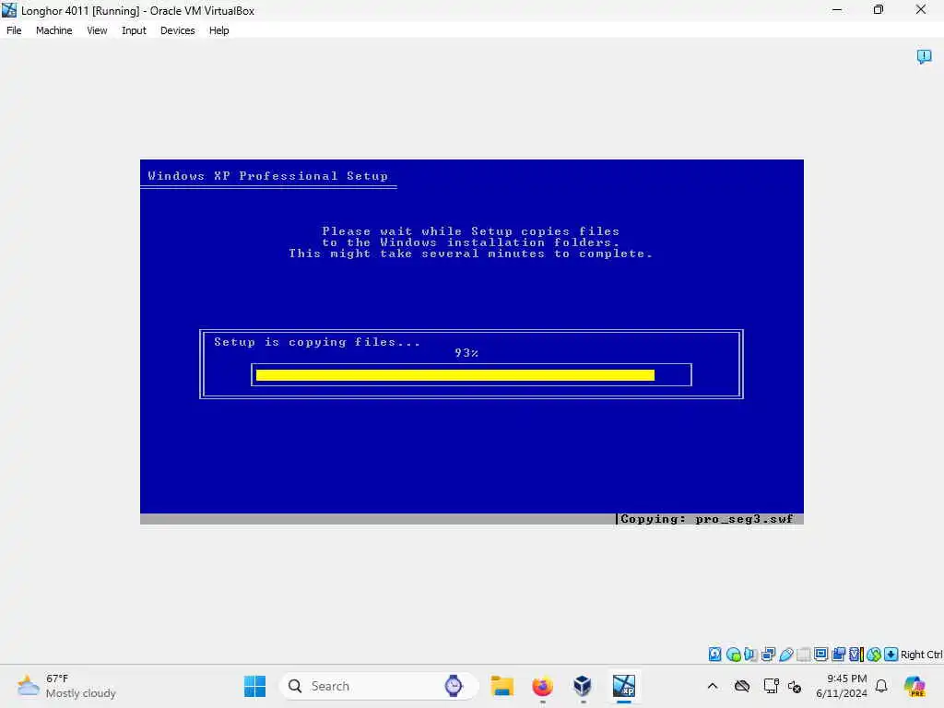944x708 pixels.
Task: Open the Input menu
Action: tap(134, 30)
